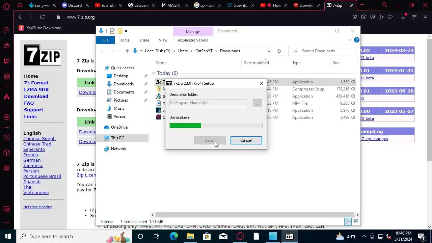Image resolution: width=432 pixels, height=243 pixels.
Task: Go back in Opera browser
Action: 20,17
